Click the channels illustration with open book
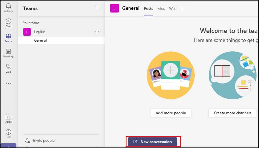The height and width of the screenshot is (148, 259). click(x=232, y=75)
